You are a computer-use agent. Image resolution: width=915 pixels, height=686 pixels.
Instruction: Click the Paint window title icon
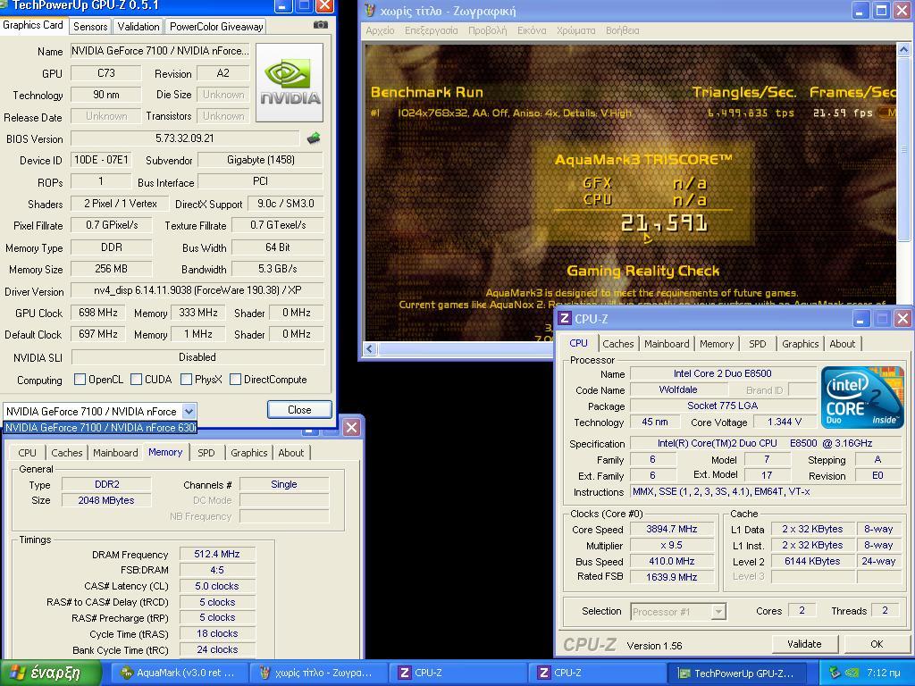(x=370, y=11)
